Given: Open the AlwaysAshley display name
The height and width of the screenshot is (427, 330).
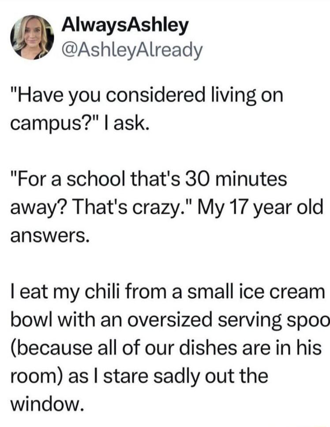Looking at the screenshot, I should (125, 26).
